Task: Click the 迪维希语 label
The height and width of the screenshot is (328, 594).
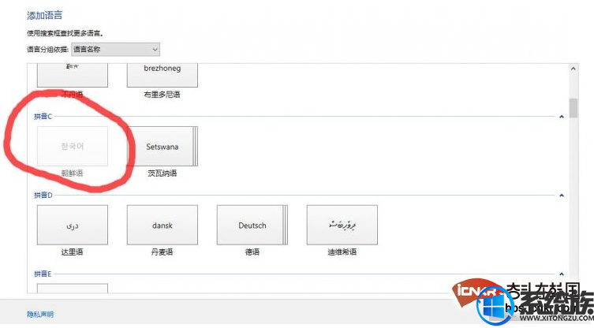Action: (342, 252)
